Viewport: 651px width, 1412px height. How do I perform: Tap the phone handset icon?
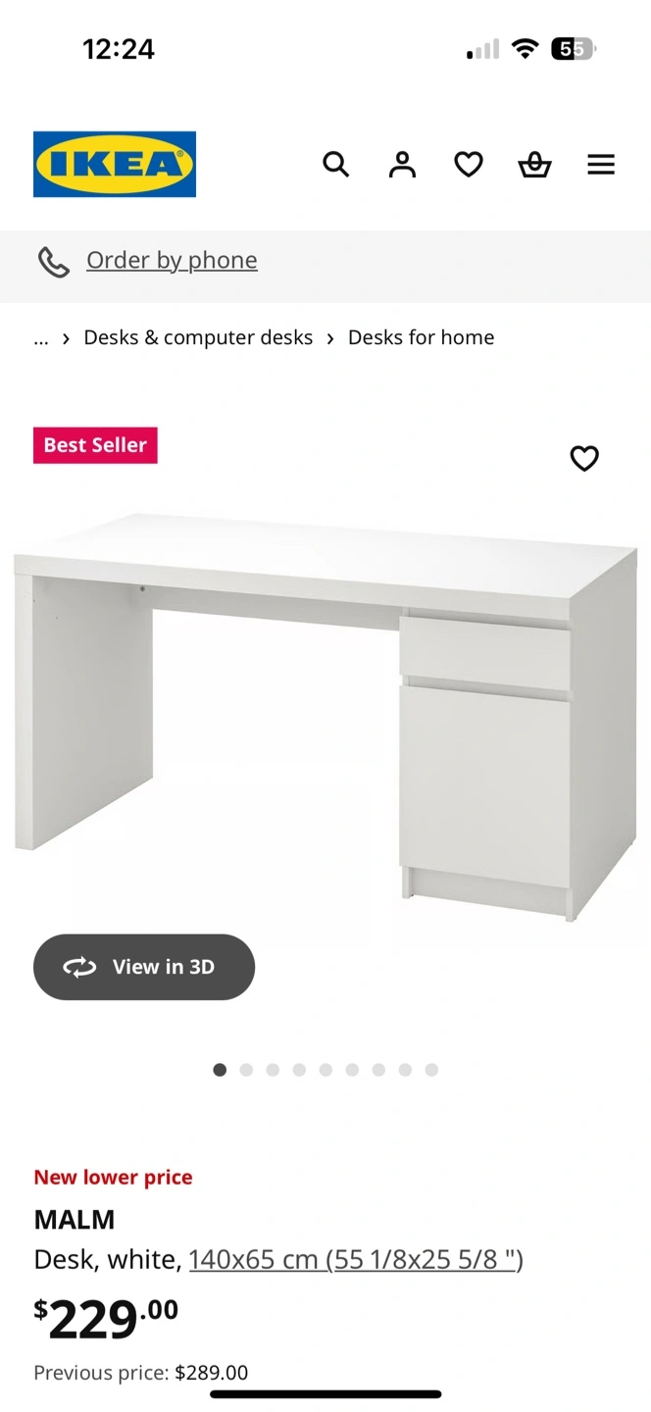coord(54,262)
